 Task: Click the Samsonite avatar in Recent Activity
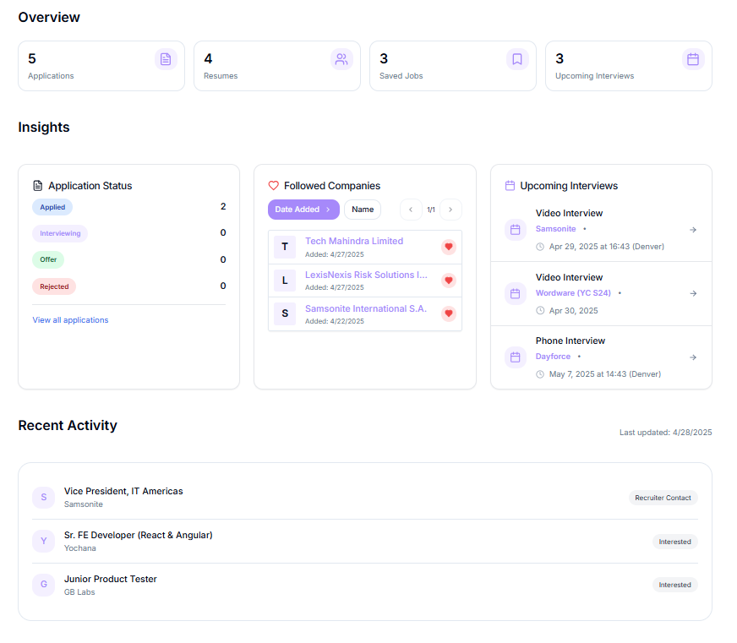[43, 497]
